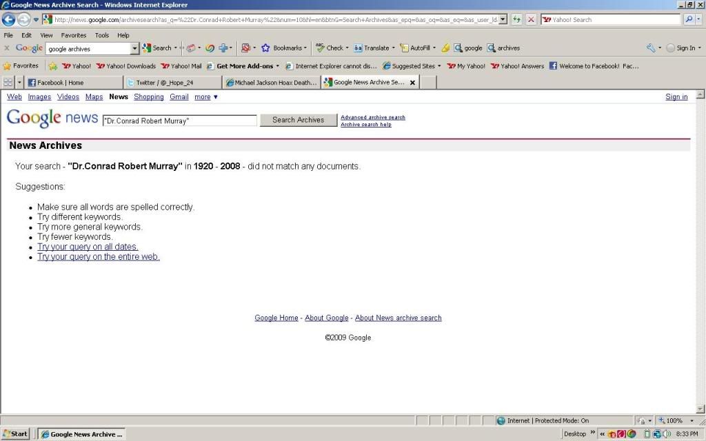The width and height of the screenshot is (706, 441).
Task: Open Google Toolbar wrench settings
Action: pos(651,48)
